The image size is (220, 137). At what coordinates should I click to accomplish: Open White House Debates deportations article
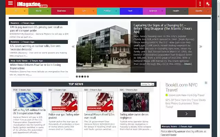tap(35, 66)
